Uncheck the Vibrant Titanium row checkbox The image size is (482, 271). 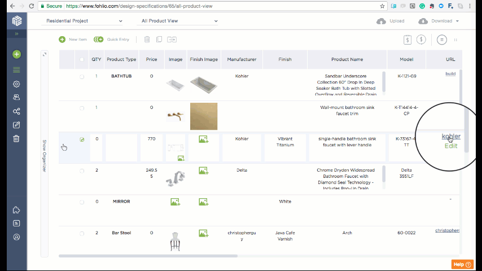pos(82,139)
